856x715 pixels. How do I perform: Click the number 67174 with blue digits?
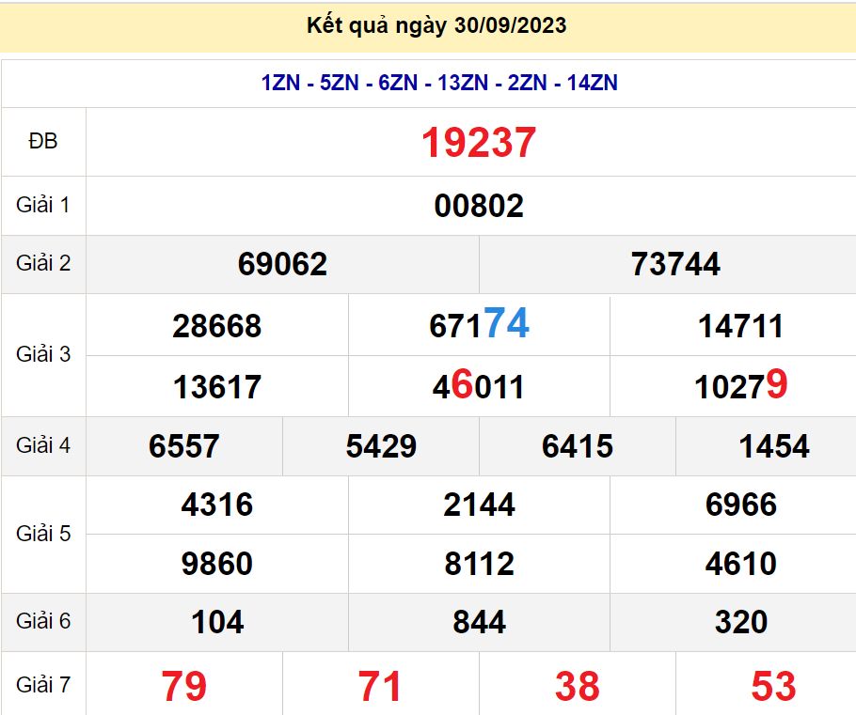pyautogui.click(x=479, y=324)
